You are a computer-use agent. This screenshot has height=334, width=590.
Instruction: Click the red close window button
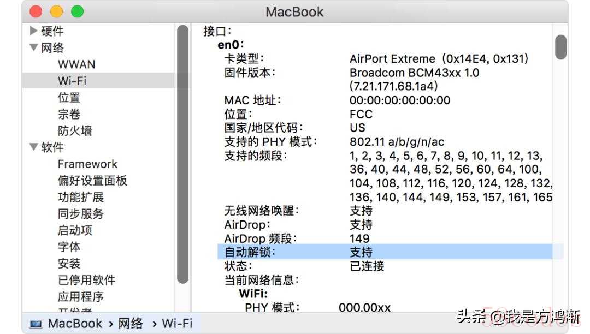tap(36, 11)
